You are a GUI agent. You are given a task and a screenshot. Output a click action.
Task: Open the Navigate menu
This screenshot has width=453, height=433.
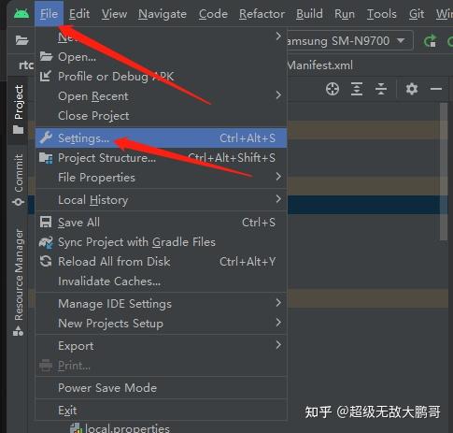click(163, 14)
